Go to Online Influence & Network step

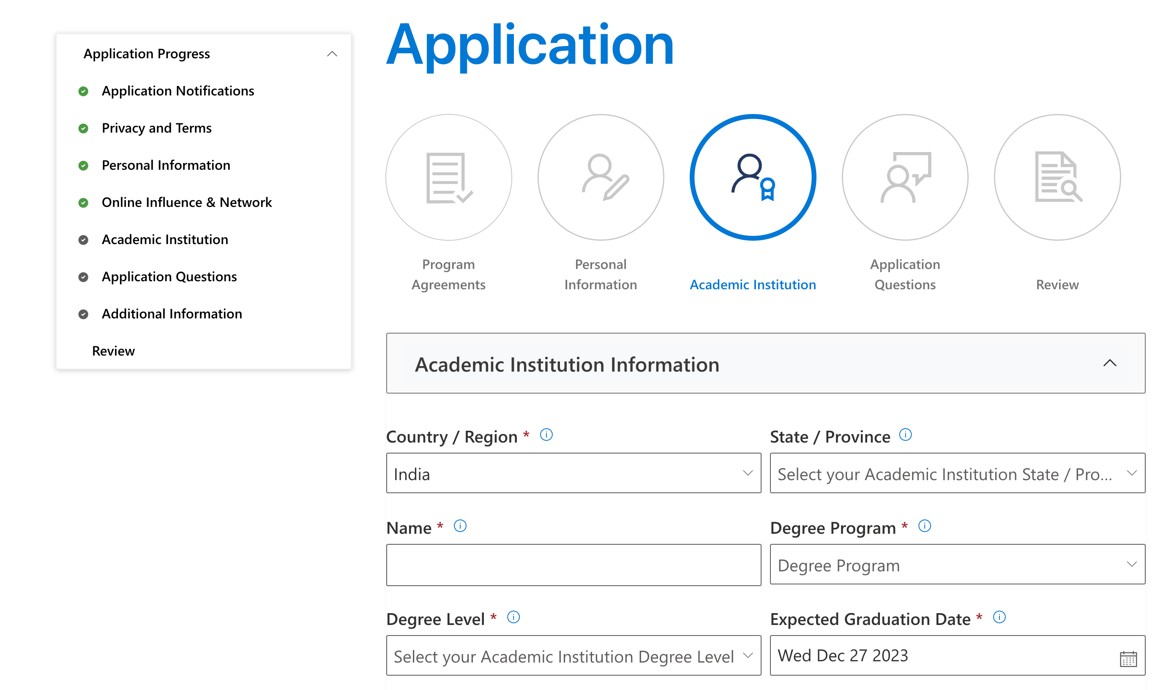[x=186, y=202]
